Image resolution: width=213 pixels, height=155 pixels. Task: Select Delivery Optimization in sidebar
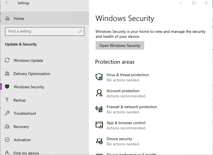pos(32,74)
